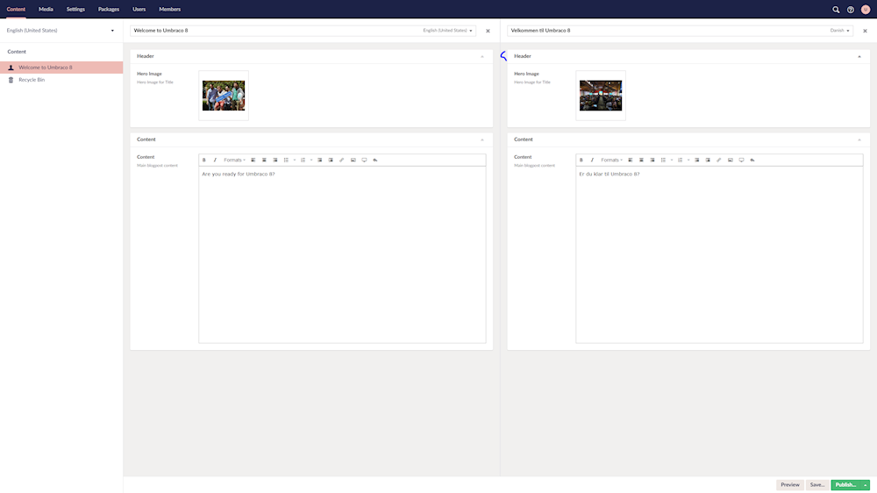The image size is (877, 493).
Task: Center align text in Danish content editor
Action: pos(642,160)
